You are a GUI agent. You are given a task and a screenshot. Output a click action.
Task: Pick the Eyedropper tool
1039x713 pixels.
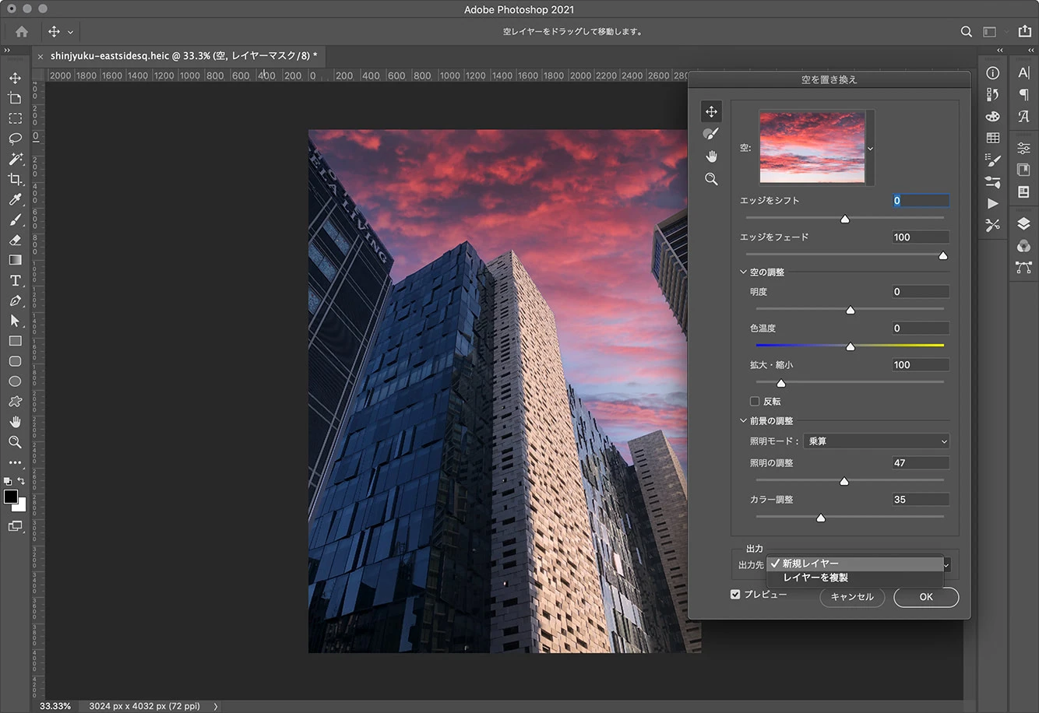[x=15, y=199]
